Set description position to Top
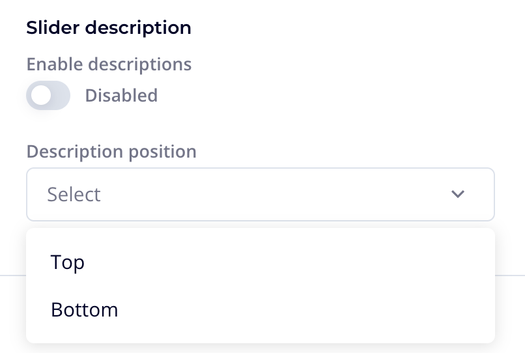 tap(68, 262)
